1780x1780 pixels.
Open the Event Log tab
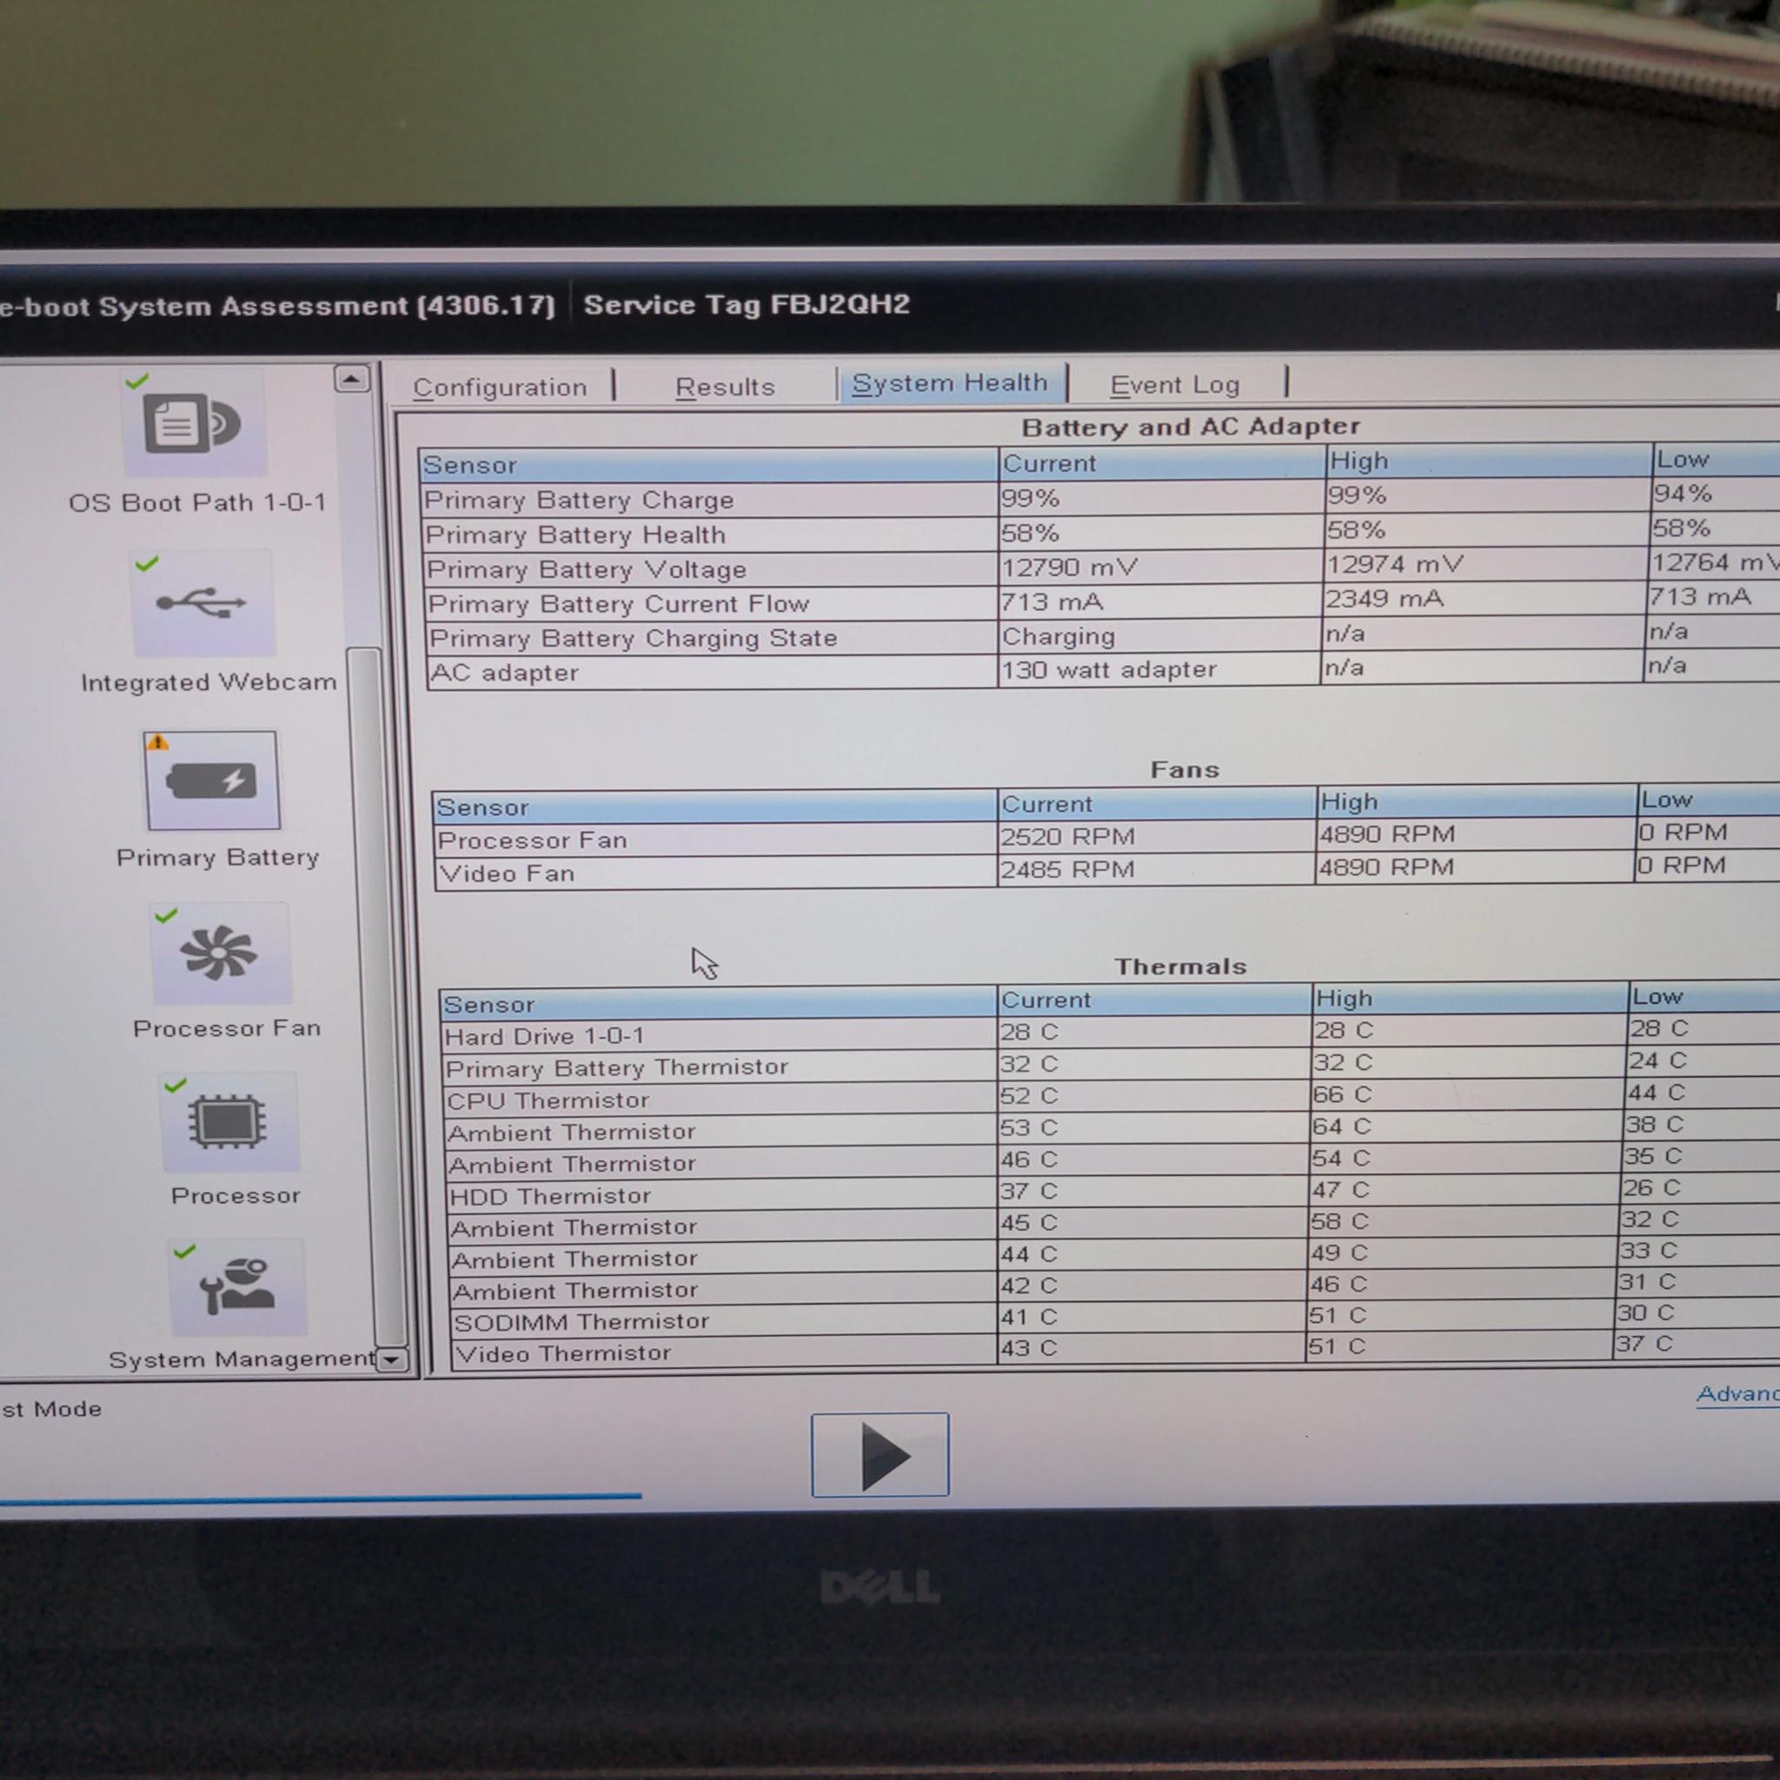pyautogui.click(x=1175, y=385)
